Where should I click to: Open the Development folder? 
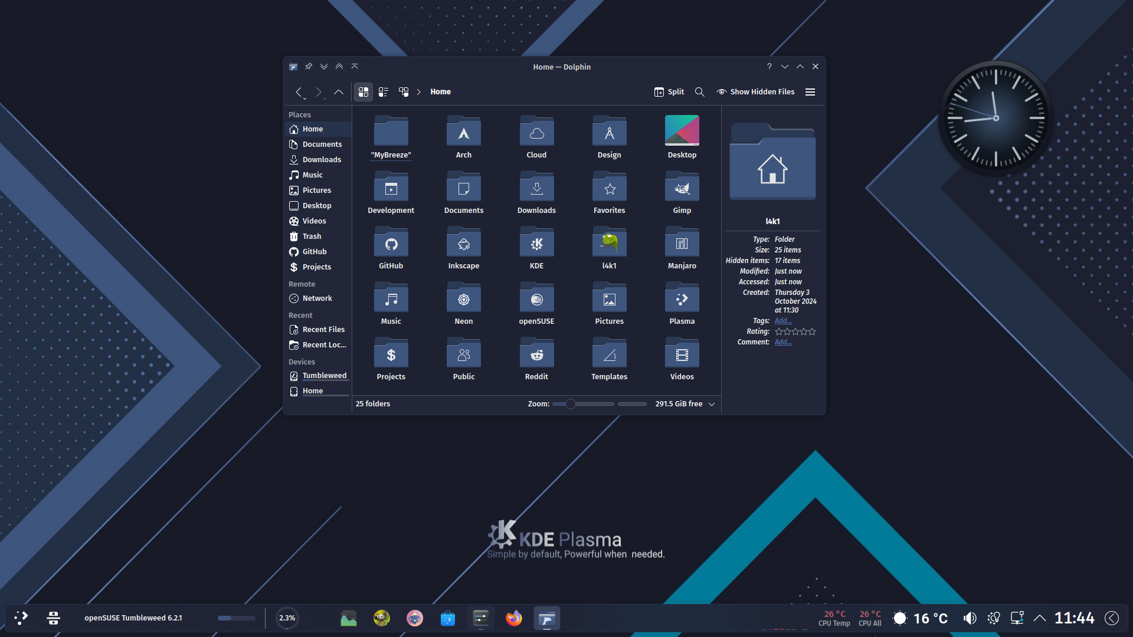391,192
